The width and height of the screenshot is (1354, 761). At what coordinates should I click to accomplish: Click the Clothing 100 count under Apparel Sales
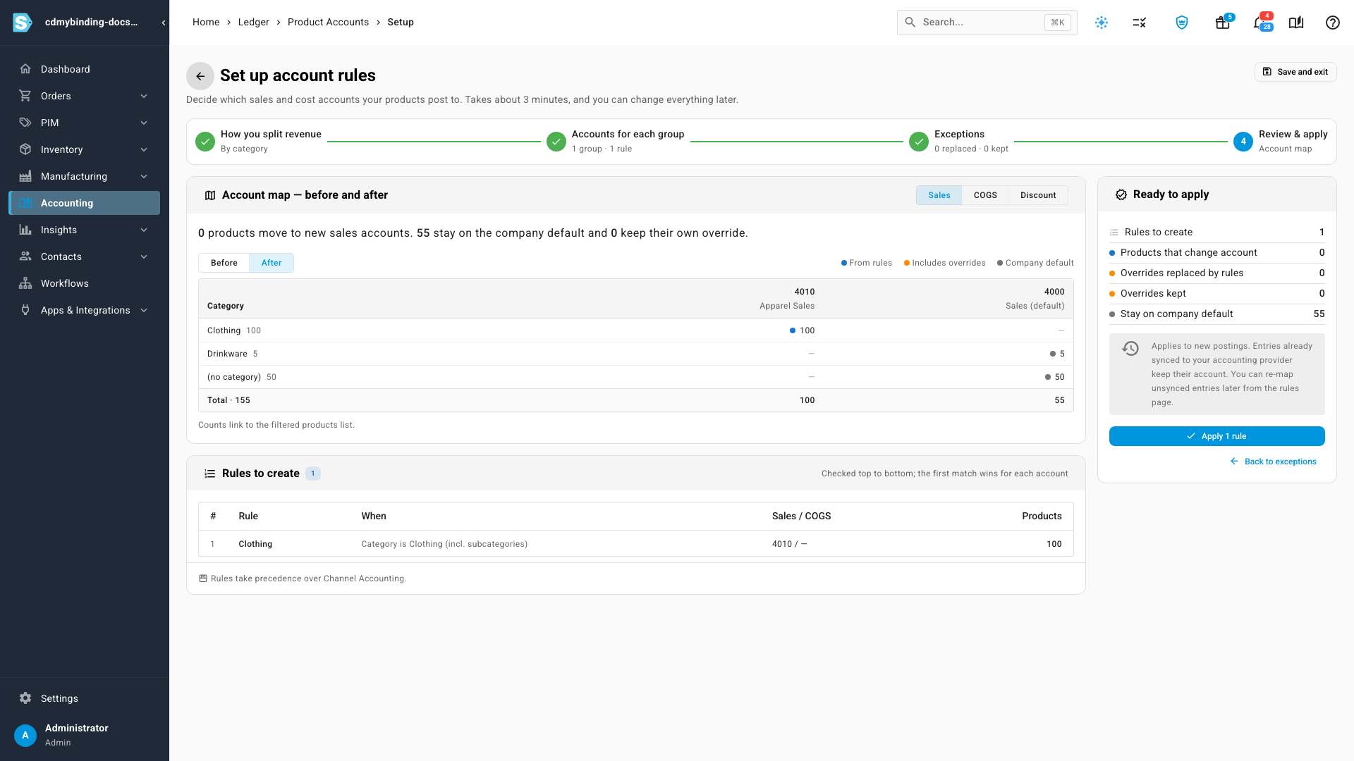(807, 330)
